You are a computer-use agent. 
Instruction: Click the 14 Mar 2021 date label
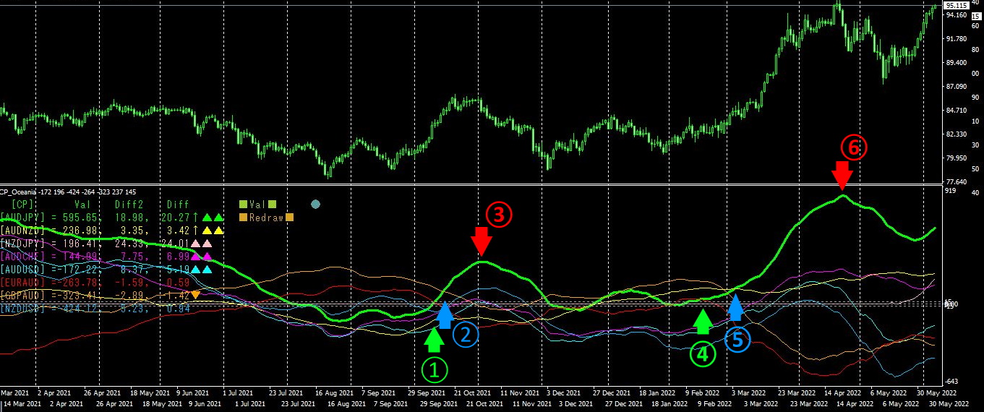click(22, 403)
